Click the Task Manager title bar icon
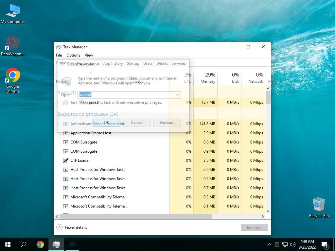Image resolution: width=335 pixels, height=251 pixels. click(59, 47)
